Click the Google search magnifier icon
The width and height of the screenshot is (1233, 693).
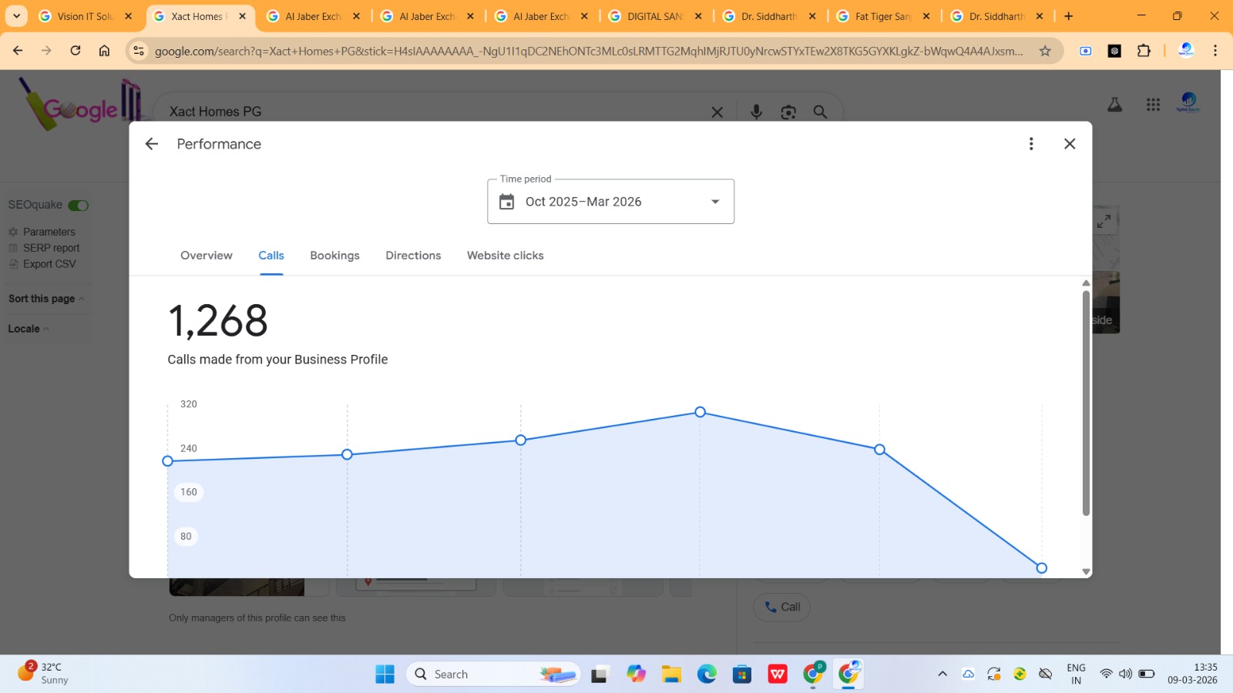point(820,112)
